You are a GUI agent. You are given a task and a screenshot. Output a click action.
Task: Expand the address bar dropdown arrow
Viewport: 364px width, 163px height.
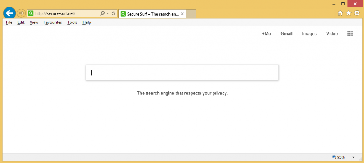pos(108,13)
